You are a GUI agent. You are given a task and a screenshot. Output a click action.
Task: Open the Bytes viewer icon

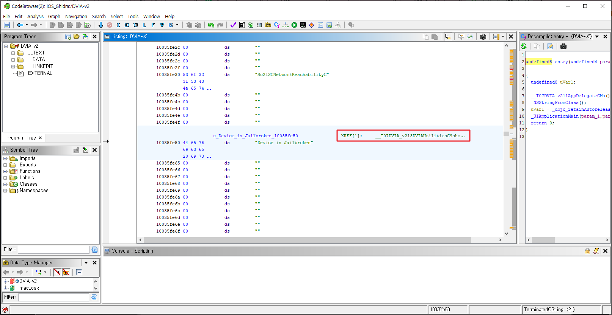242,25
